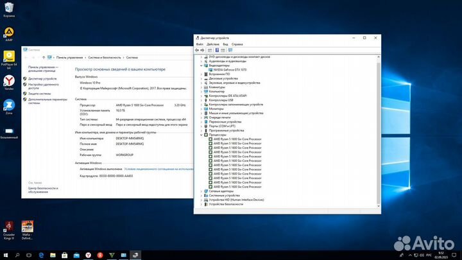462x260 pixels.
Task: Select the NVIDIA GeForce GTX 1070 device
Action: coord(228,69)
